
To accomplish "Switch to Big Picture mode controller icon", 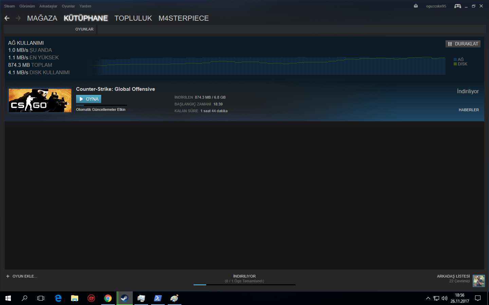I will click(x=458, y=6).
